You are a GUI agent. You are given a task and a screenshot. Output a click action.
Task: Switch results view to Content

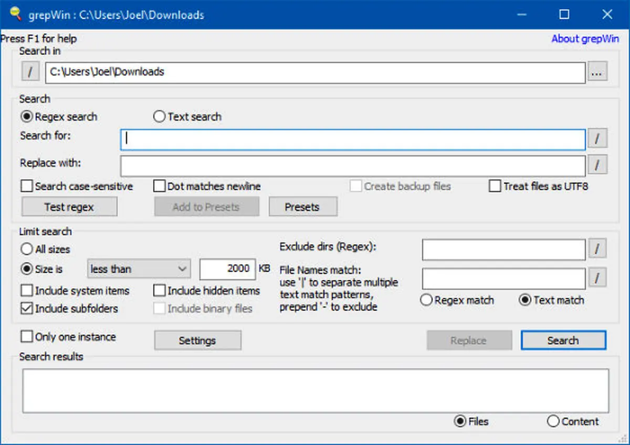click(553, 421)
